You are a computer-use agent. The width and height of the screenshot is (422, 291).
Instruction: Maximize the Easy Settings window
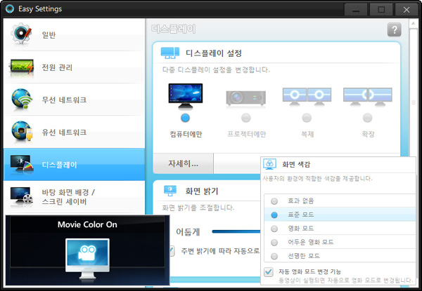tap(381, 10)
